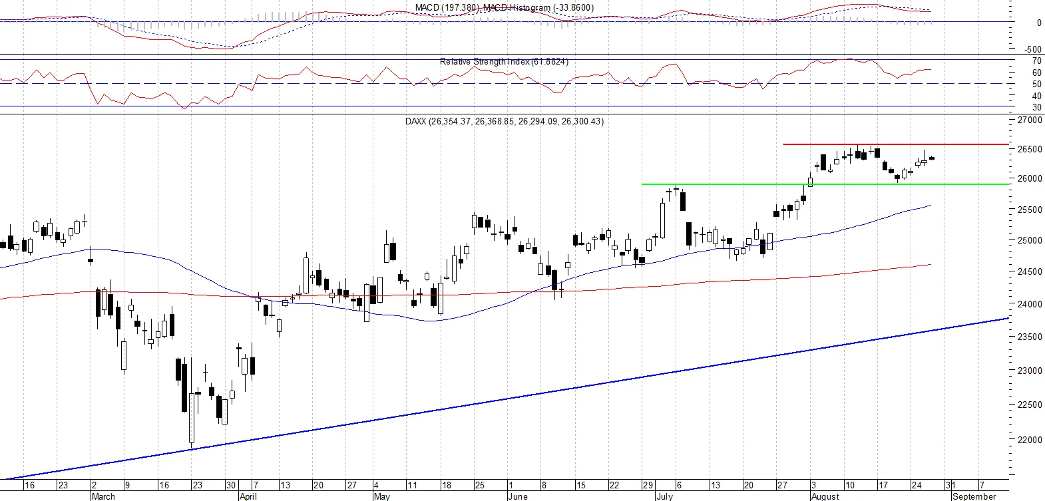The height and width of the screenshot is (501, 1045).
Task: Select the green support line near 26000
Action: point(825,184)
